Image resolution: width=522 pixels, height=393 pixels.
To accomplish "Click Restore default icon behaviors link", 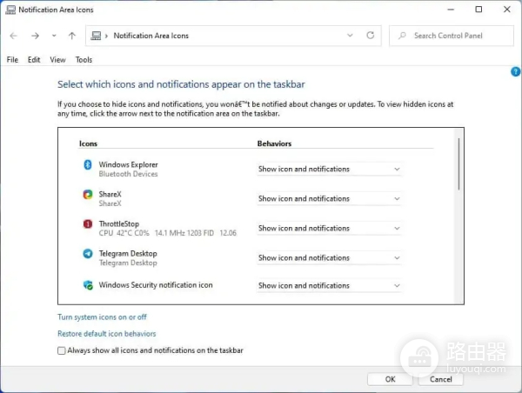I will 107,334.
